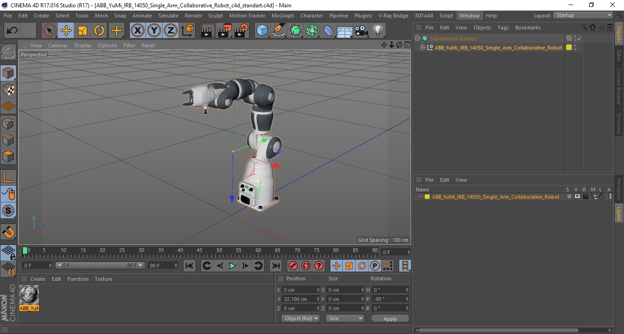Image resolution: width=624 pixels, height=334 pixels.
Task: Toggle Autokeying record button
Action: [306, 266]
